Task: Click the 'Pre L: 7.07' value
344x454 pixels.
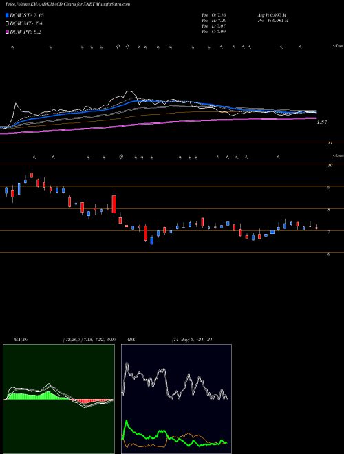Action: coord(214,26)
